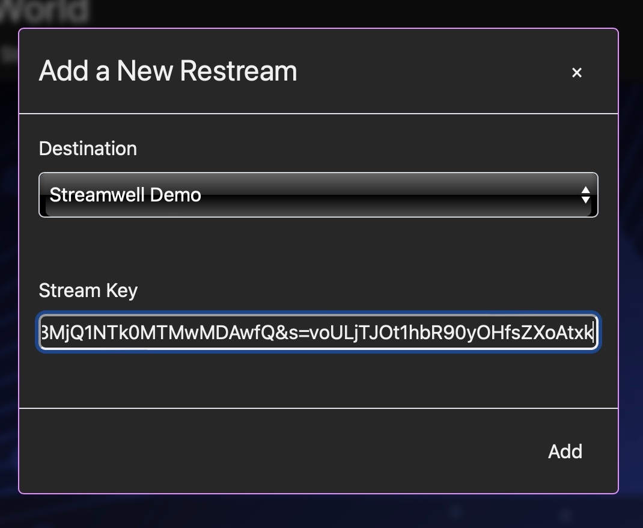Click the start of the visible stream key
Viewport: 643px width, 528px height.
point(42,332)
